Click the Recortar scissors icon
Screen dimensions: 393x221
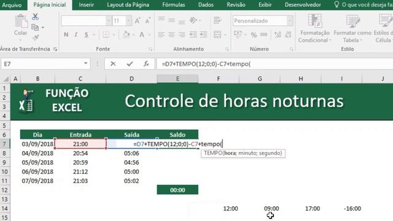[36, 17]
